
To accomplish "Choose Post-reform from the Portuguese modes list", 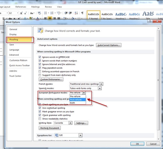I will 77,100.
